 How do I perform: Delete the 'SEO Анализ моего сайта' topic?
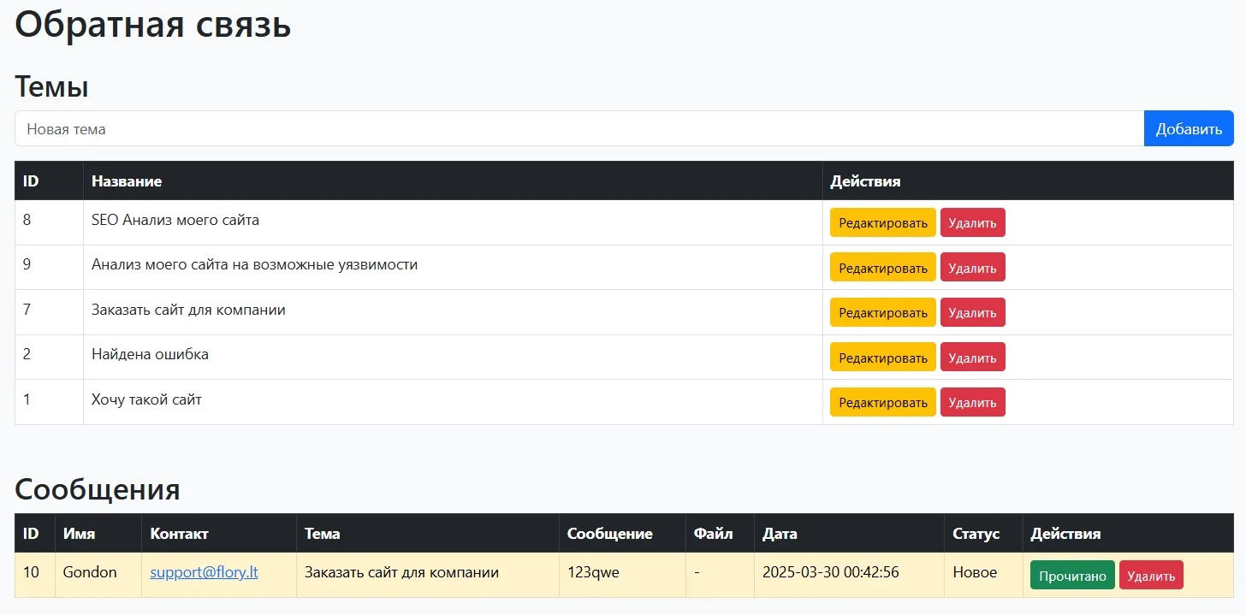pos(972,223)
